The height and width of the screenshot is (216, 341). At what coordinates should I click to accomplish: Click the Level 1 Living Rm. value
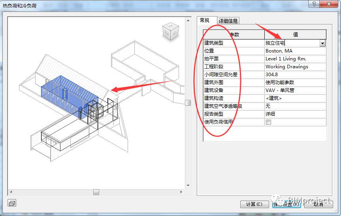point(295,59)
